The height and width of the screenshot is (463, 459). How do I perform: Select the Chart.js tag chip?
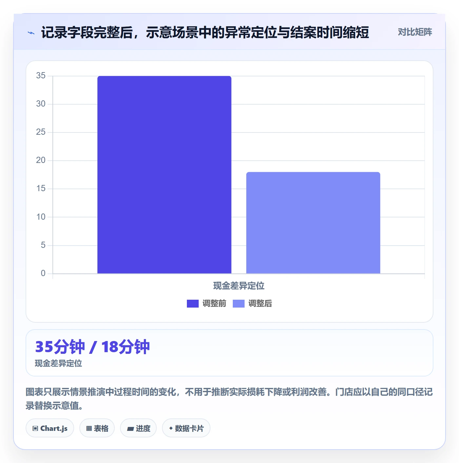click(x=50, y=428)
